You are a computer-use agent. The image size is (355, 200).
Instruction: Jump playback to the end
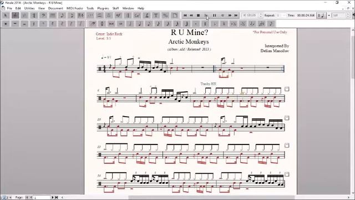[x=236, y=16]
